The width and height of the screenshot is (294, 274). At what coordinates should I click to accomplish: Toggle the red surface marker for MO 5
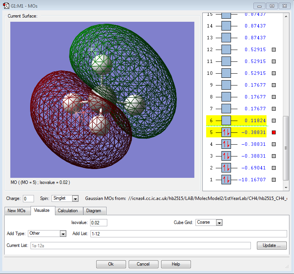274,132
